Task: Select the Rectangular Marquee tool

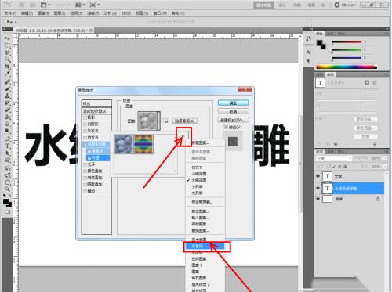Action: click(7, 46)
